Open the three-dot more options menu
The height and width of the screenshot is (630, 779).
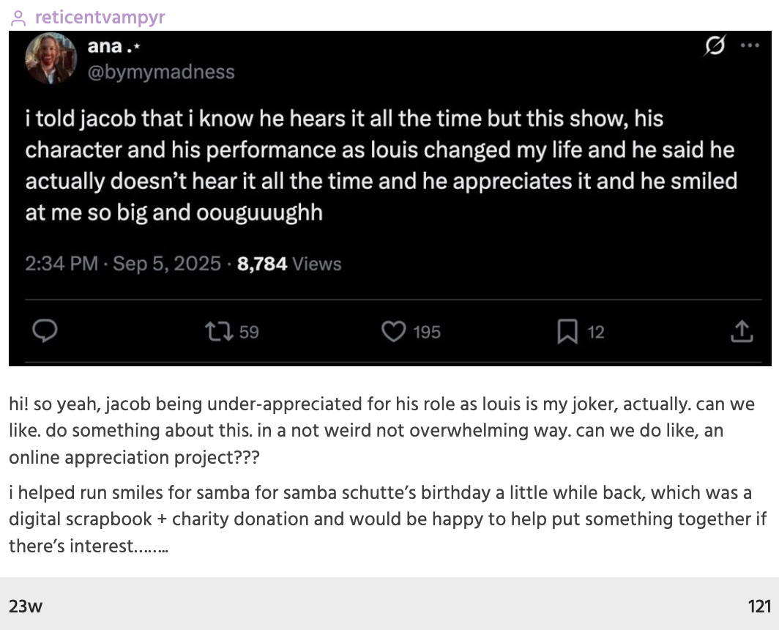coord(749,45)
